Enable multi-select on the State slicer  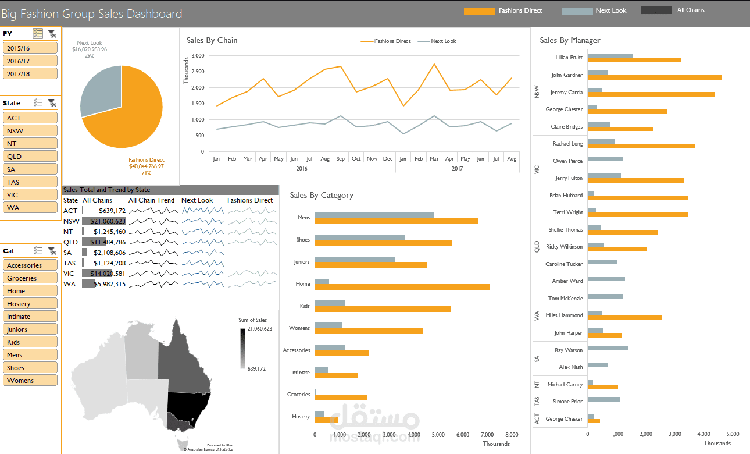[38, 103]
